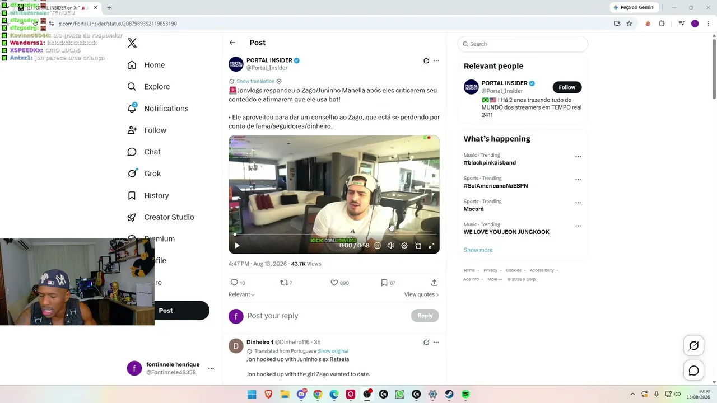The image size is (717, 403).
Task: Open the video settings gear
Action: coord(404,245)
